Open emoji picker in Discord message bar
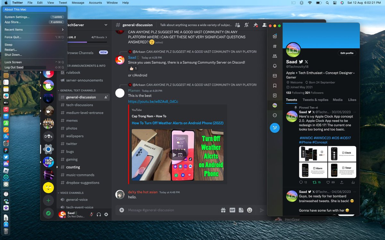The width and height of the screenshot is (385, 240). click(250, 210)
